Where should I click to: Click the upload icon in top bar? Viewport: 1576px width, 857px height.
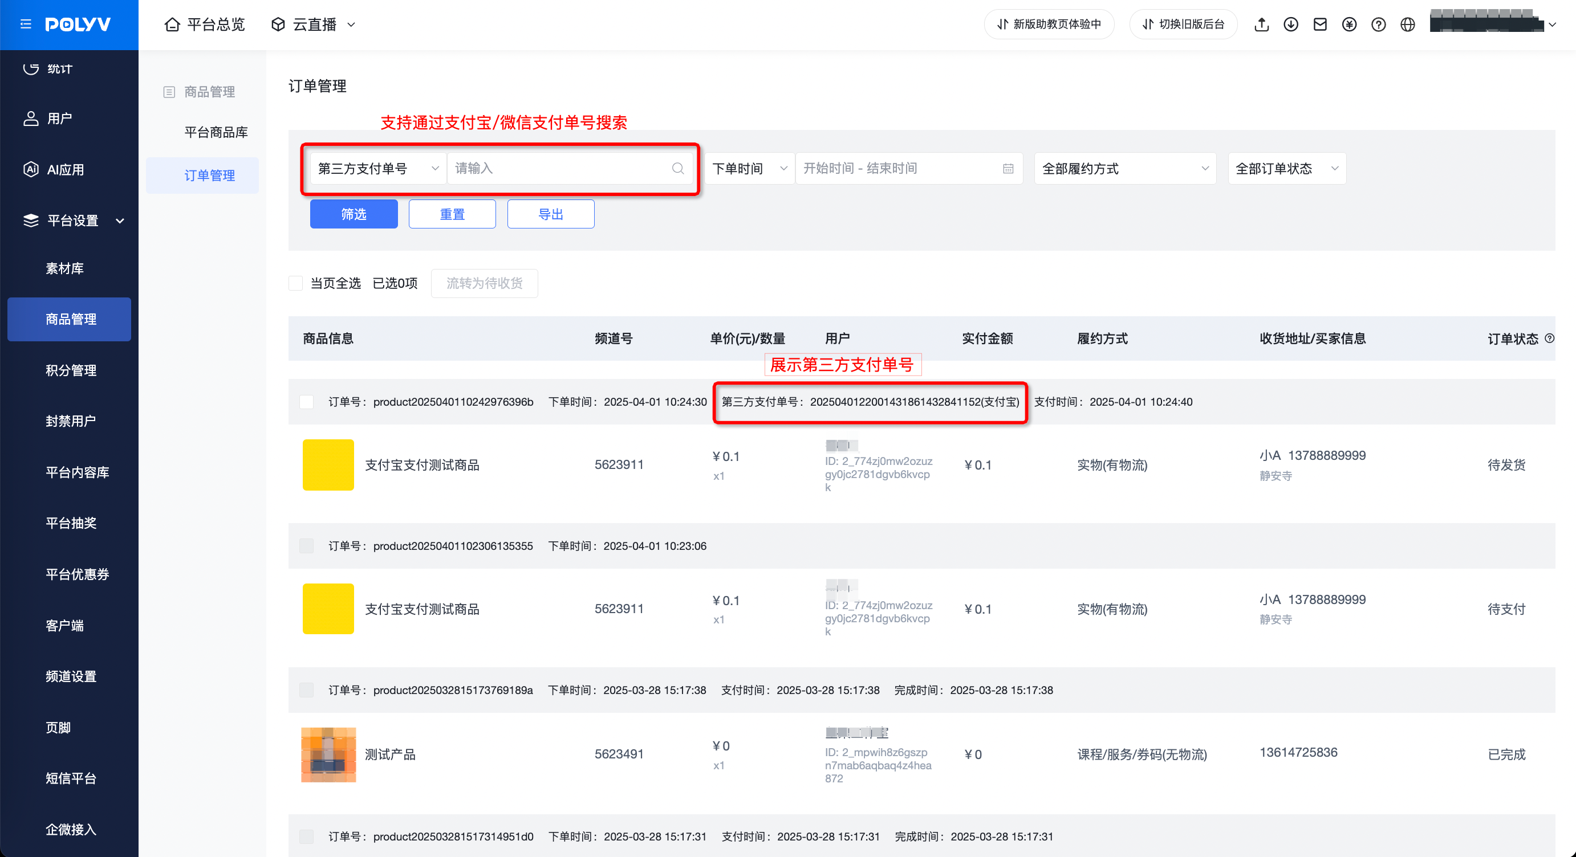tap(1261, 25)
